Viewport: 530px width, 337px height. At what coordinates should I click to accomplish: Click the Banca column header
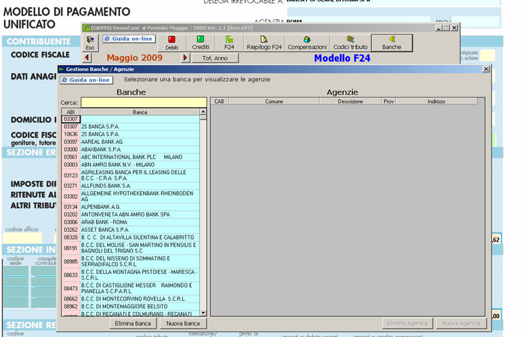click(140, 112)
